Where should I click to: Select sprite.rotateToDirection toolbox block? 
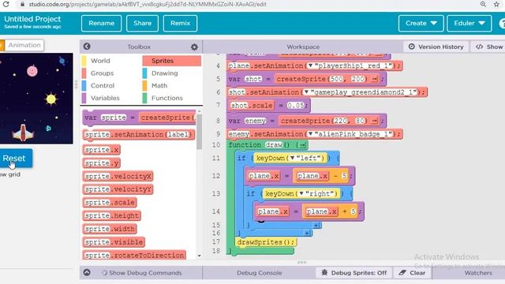click(134, 255)
